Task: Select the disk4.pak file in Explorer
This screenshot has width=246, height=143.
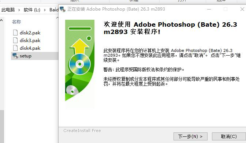Action: 30,48
